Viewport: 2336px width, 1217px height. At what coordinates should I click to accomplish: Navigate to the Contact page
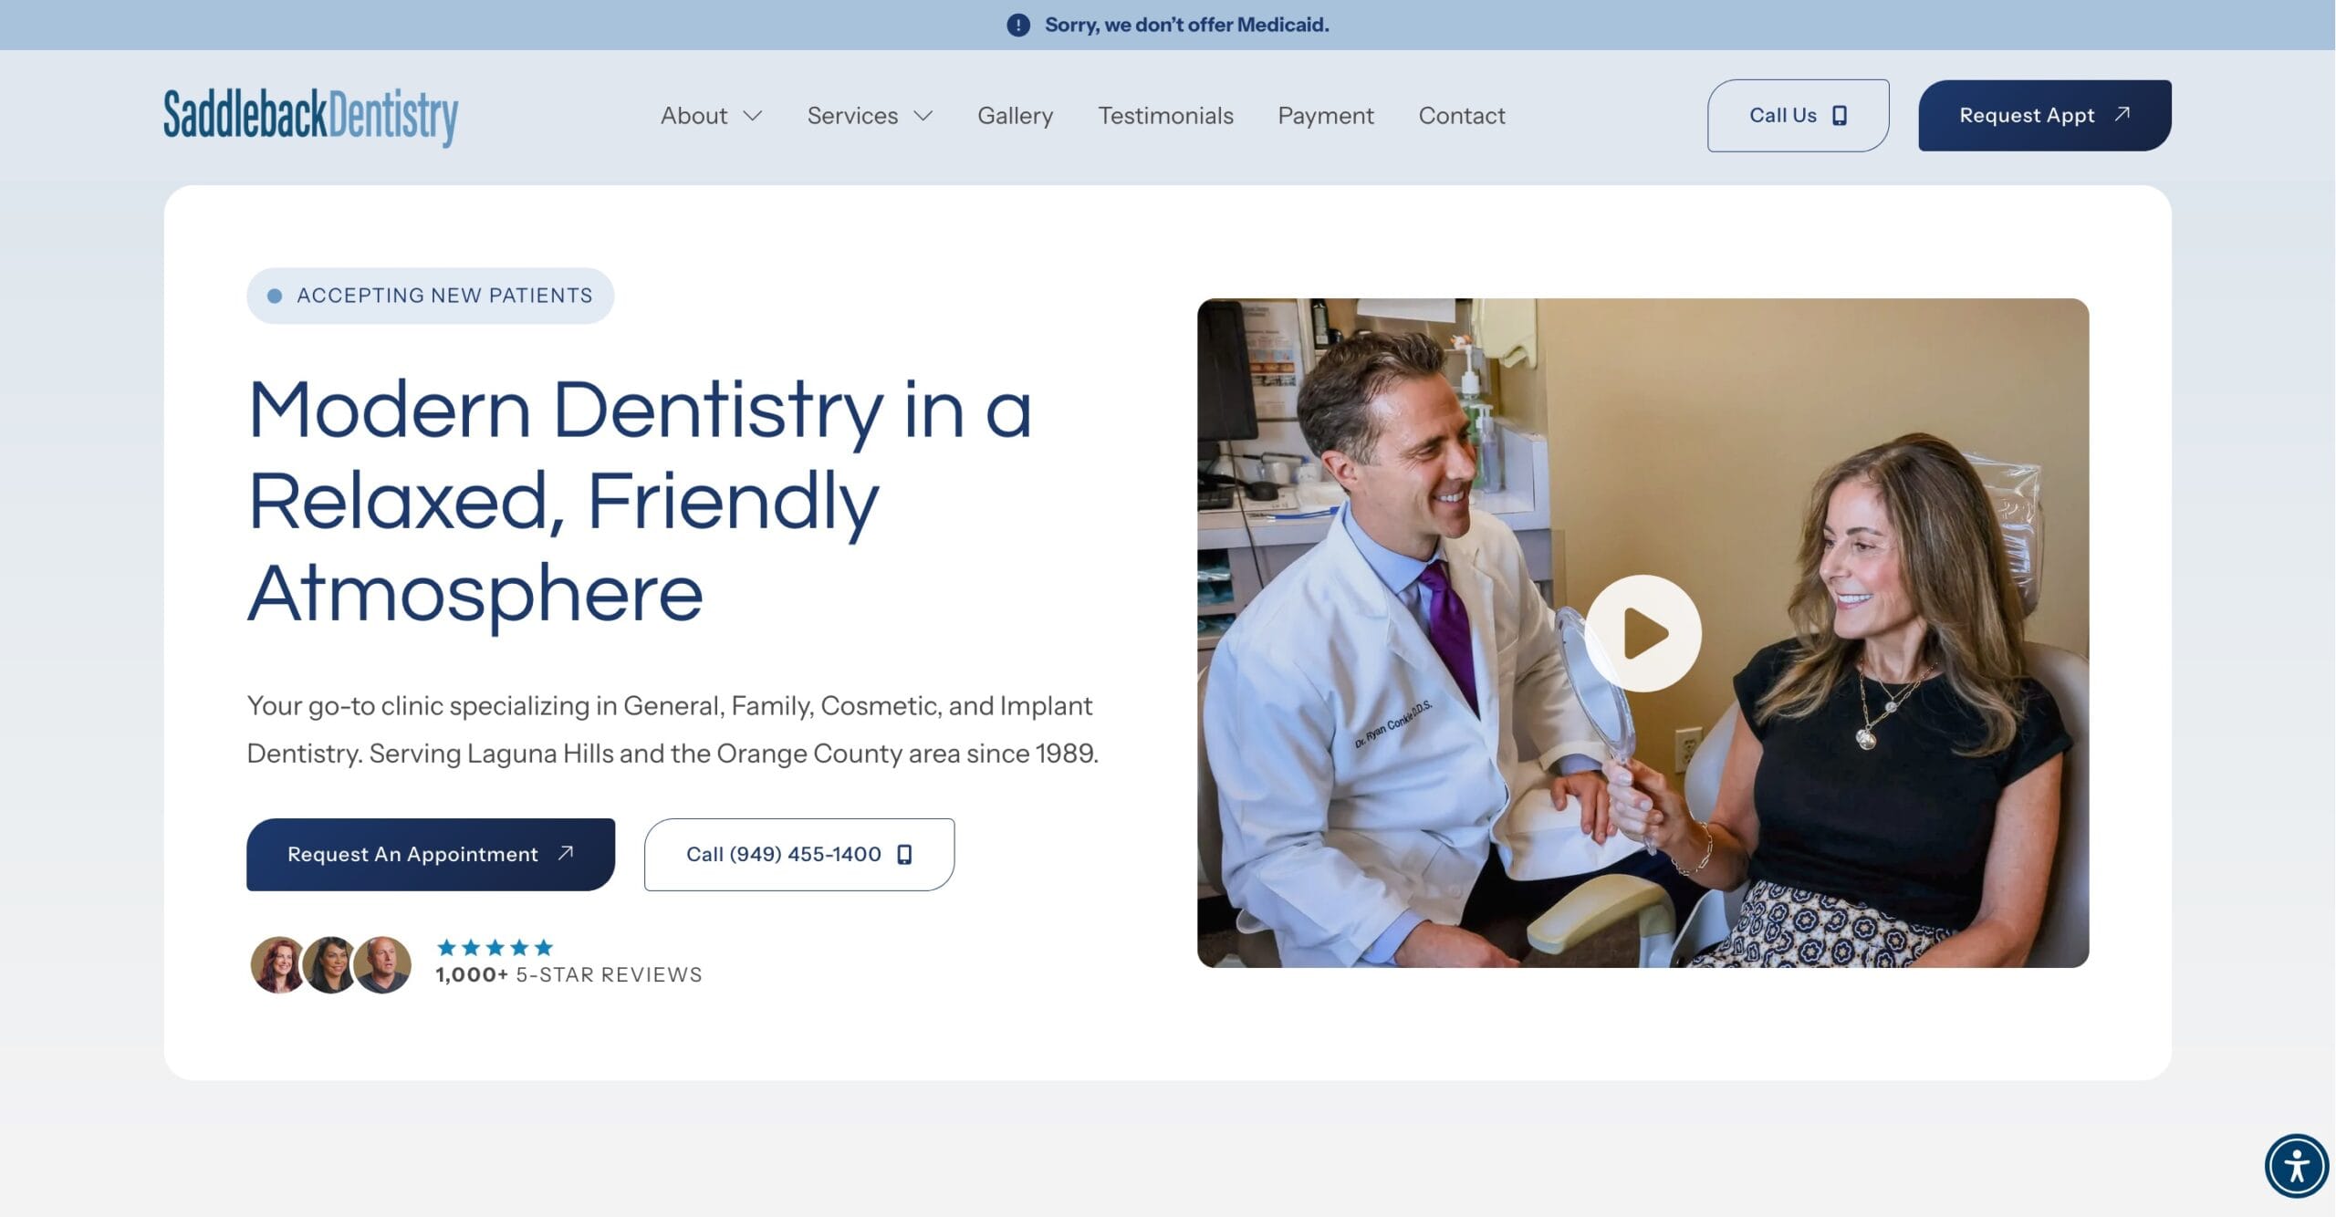(1461, 116)
